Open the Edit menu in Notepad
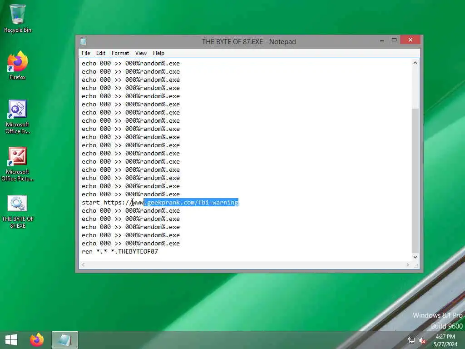Screen dimensions: 465x349 pyautogui.click(x=100, y=53)
